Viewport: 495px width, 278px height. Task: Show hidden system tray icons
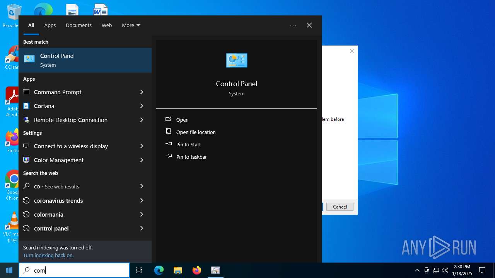pos(417,270)
